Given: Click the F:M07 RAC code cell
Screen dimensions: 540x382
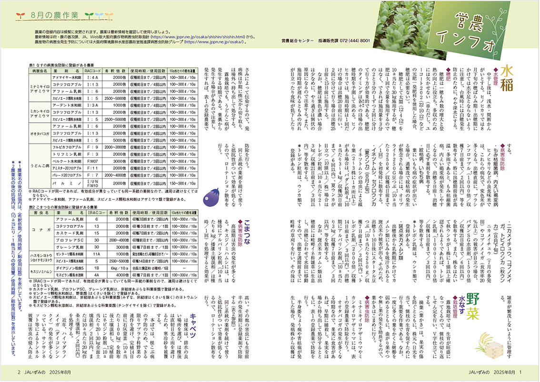Looking at the screenshot, I should (93, 161).
